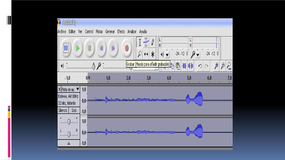Open the Ver menu
The image size is (285, 160).
tap(80, 32)
